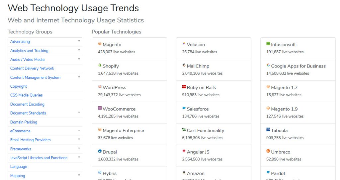Expand the Frameworks category arrow
Screen dimensions: 340x180
pos(79,149)
